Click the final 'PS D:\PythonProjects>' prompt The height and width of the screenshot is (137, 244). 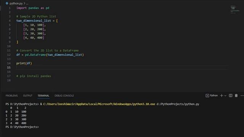[22, 127]
